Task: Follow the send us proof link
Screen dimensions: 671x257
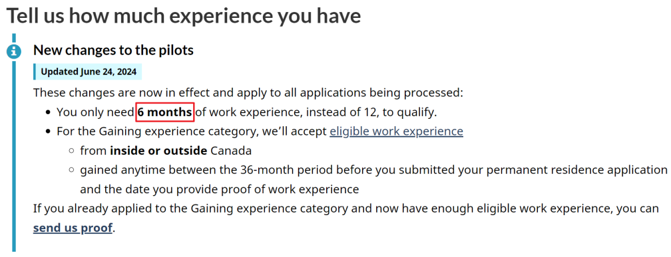Action: [73, 228]
